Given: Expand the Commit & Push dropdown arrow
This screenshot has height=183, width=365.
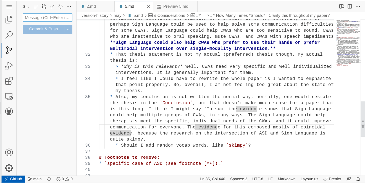Looking at the screenshot, I should click(68, 29).
